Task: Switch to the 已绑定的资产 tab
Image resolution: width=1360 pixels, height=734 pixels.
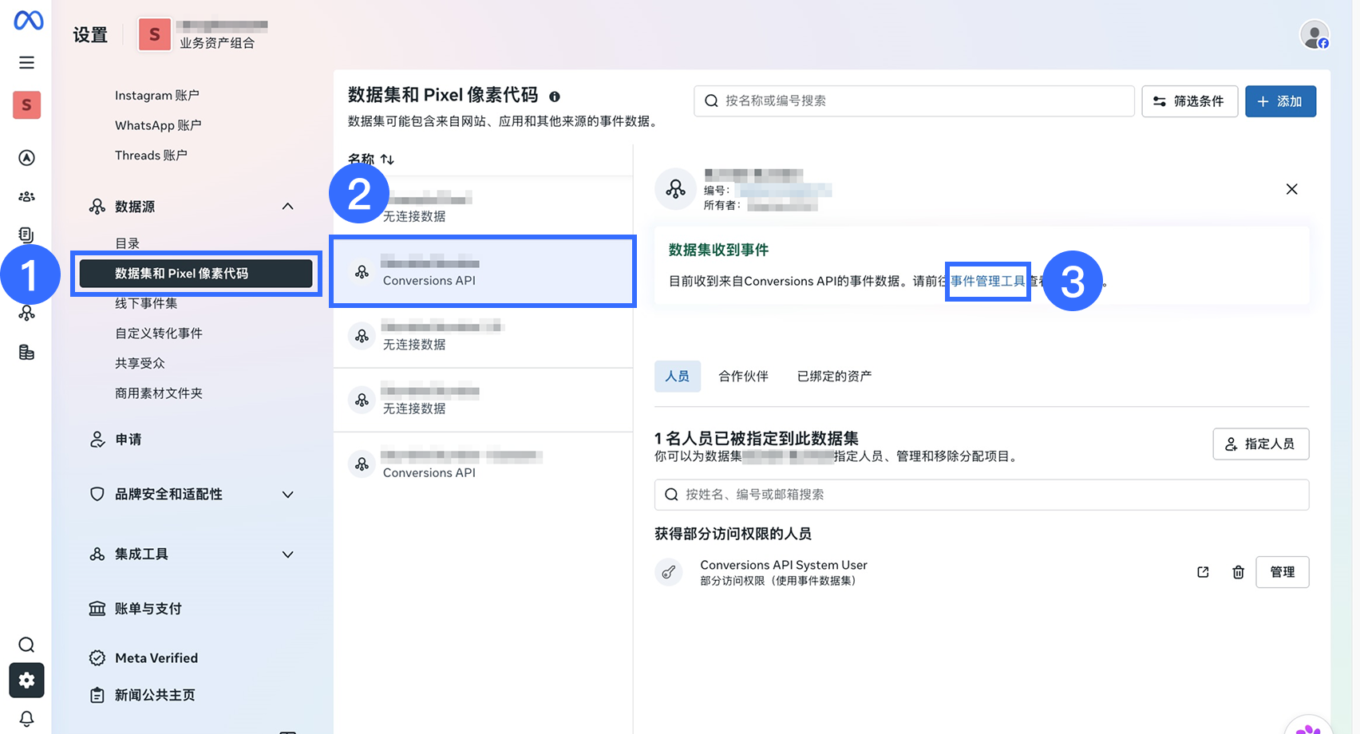Action: click(x=834, y=376)
